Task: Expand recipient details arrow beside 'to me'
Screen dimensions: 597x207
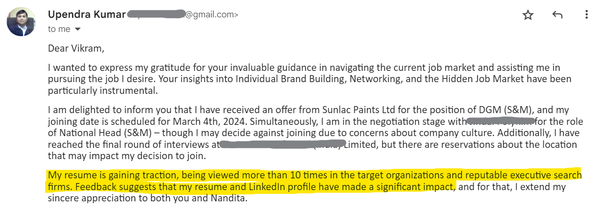Action: pyautogui.click(x=78, y=29)
